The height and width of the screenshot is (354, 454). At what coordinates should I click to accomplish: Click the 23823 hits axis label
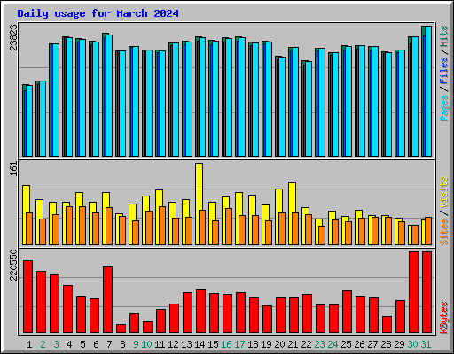coord(13,37)
